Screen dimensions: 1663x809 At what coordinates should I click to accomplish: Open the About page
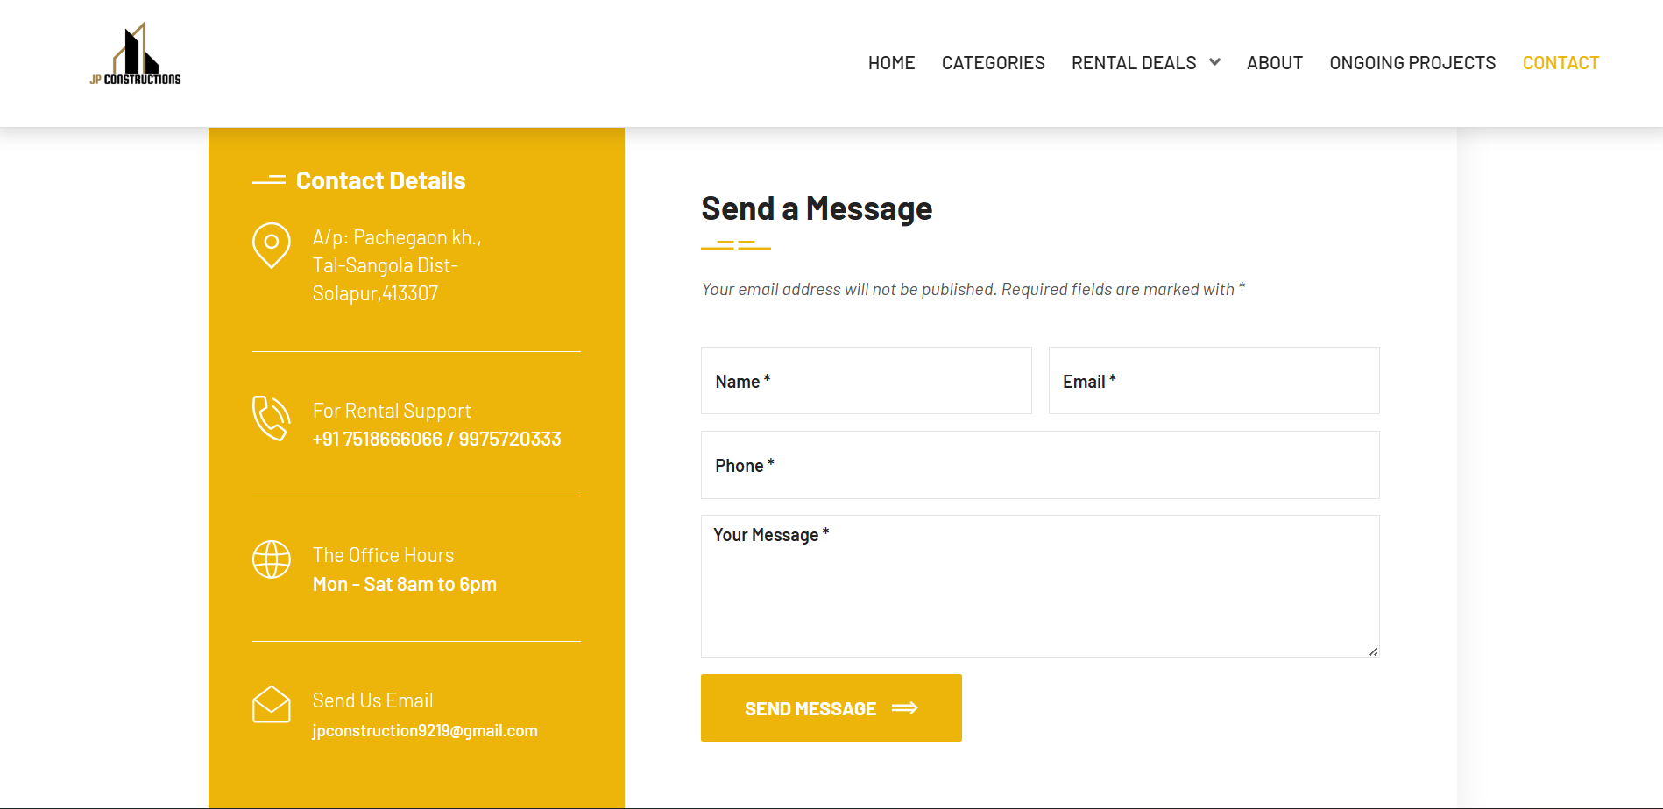click(x=1274, y=63)
